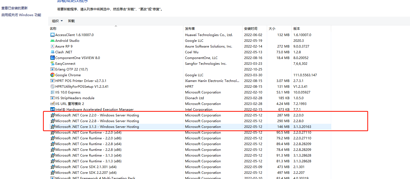Click the .NET Core 3.1.3 Windows Server Hosting icon
This screenshot has width=410, height=179.
tap(53, 127)
